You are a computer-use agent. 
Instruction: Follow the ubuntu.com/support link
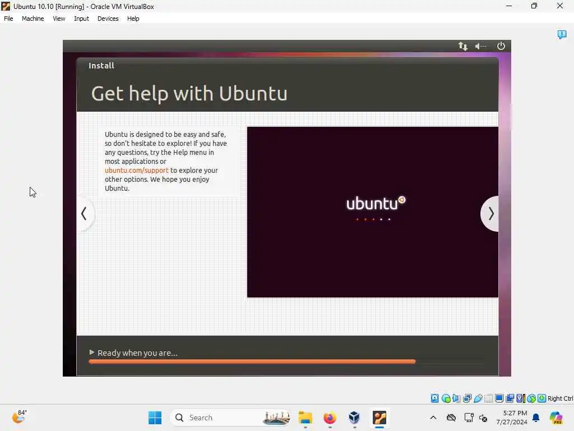coord(137,171)
